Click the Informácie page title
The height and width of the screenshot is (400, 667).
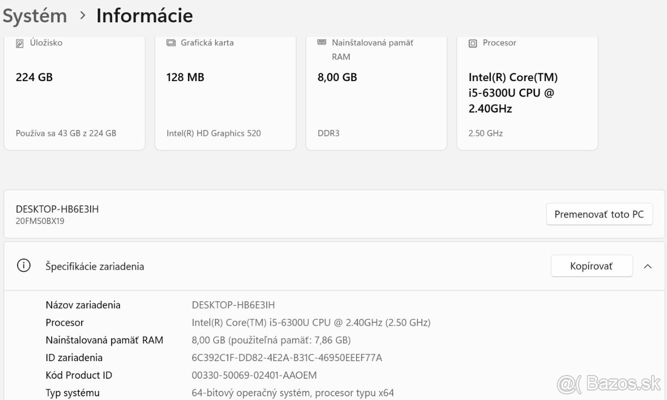coord(145,16)
